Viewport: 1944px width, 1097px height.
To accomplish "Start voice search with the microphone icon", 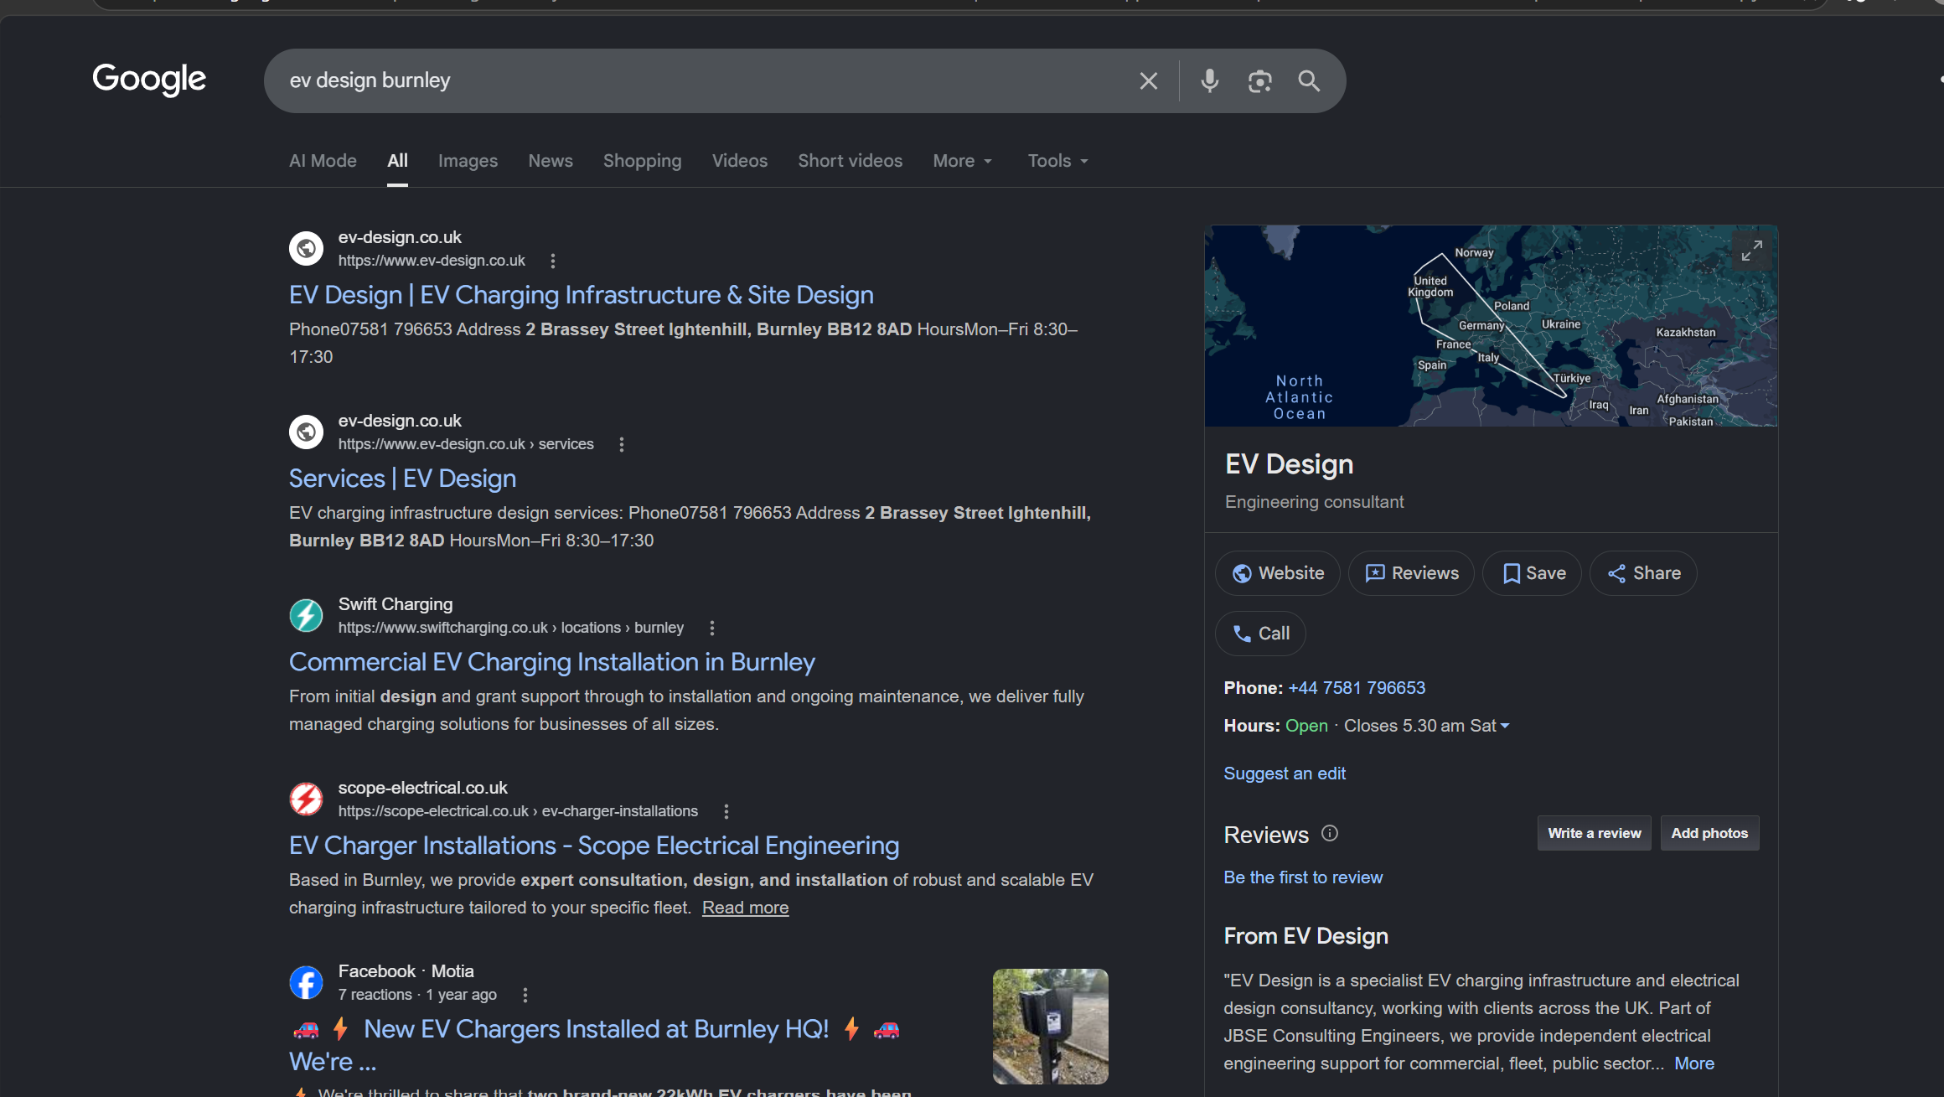I will click(x=1209, y=80).
